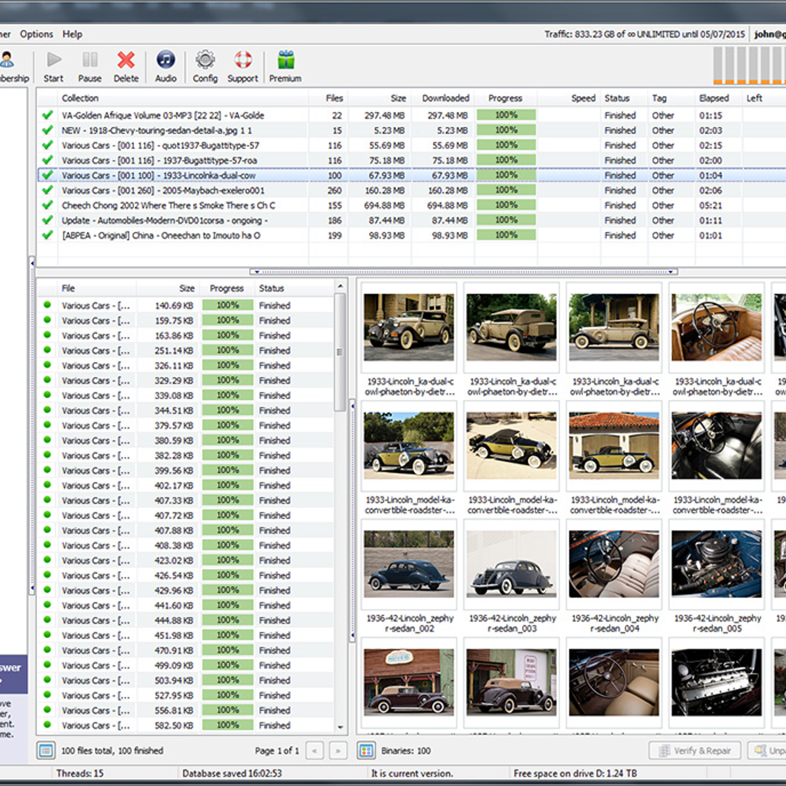Click the Start toolbar icon
Image resolution: width=786 pixels, height=786 pixels.
tap(54, 60)
